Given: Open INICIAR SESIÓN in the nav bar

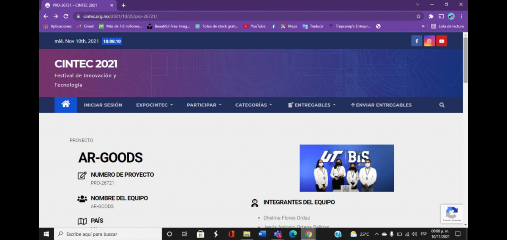Looking at the screenshot, I should click(103, 105).
